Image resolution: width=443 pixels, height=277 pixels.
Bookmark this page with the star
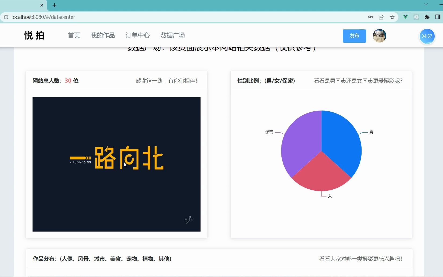(x=392, y=17)
